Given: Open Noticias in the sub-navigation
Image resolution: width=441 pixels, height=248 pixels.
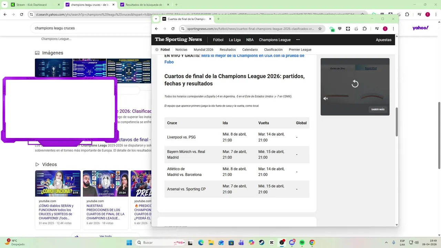Looking at the screenshot, I should 181,50.
